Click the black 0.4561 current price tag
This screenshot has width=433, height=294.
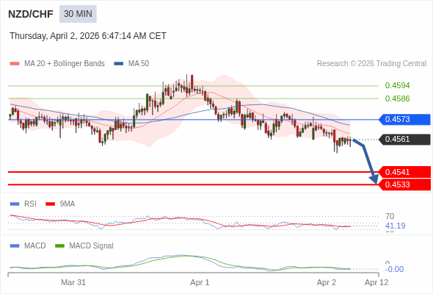(404, 139)
